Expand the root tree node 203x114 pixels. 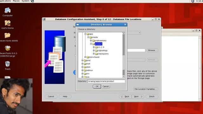point(82,64)
